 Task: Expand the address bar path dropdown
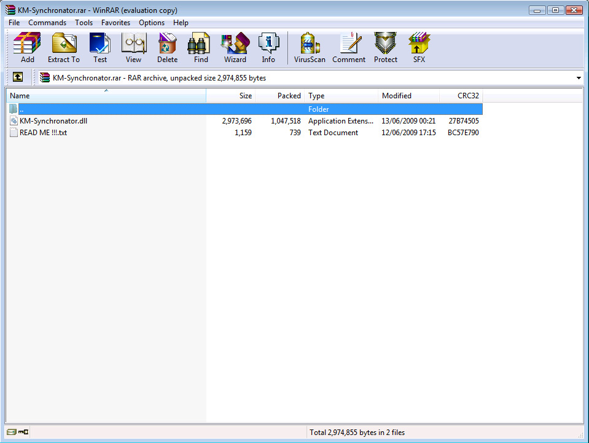(x=579, y=78)
